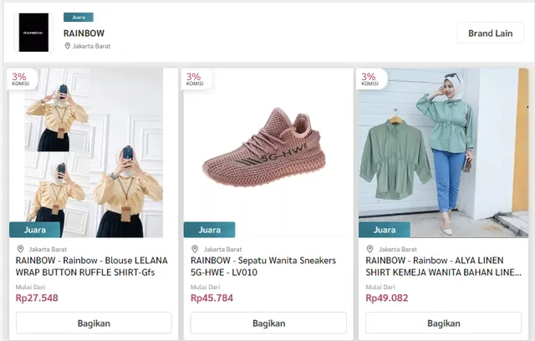535x341 pixels.
Task: Click the location pin under the RAINBOW header
Action: (x=68, y=46)
